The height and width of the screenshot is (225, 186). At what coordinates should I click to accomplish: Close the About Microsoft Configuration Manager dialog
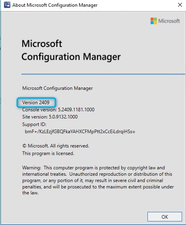[x=180, y=5]
